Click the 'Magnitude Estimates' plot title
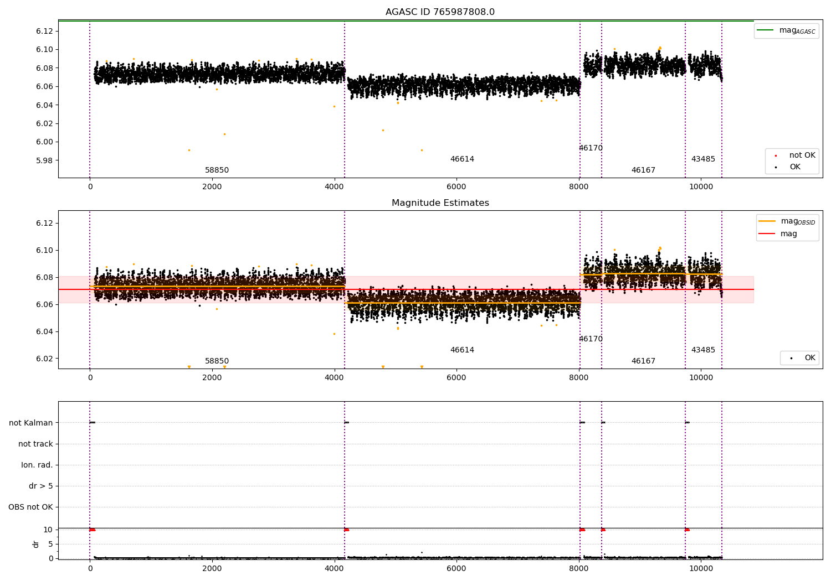This screenshot has width=831, height=581. (x=440, y=203)
